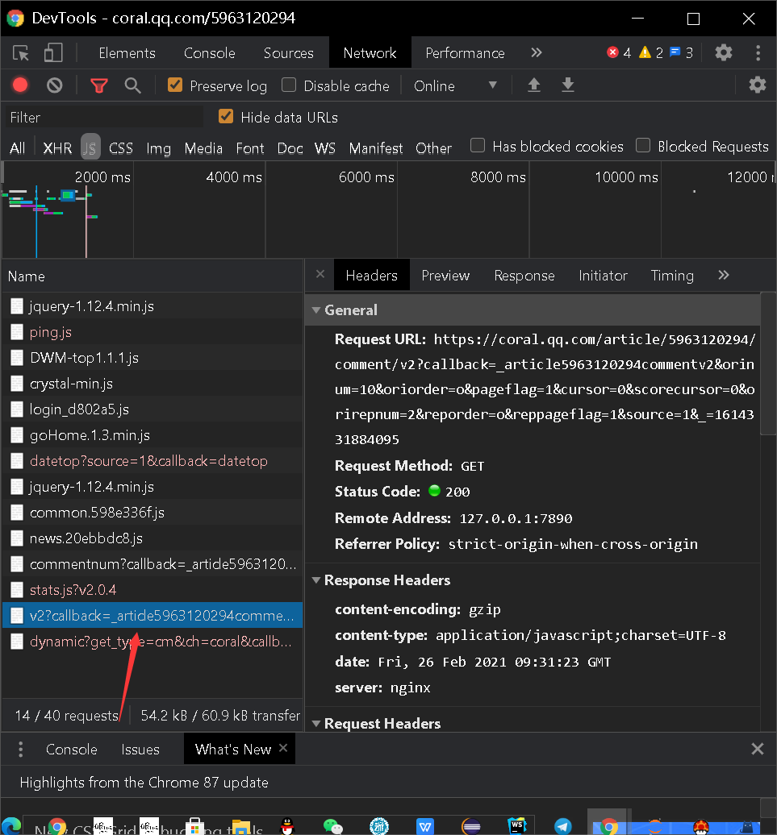Open QQ penguin icon in taskbar
Image resolution: width=777 pixels, height=835 pixels.
click(x=287, y=826)
